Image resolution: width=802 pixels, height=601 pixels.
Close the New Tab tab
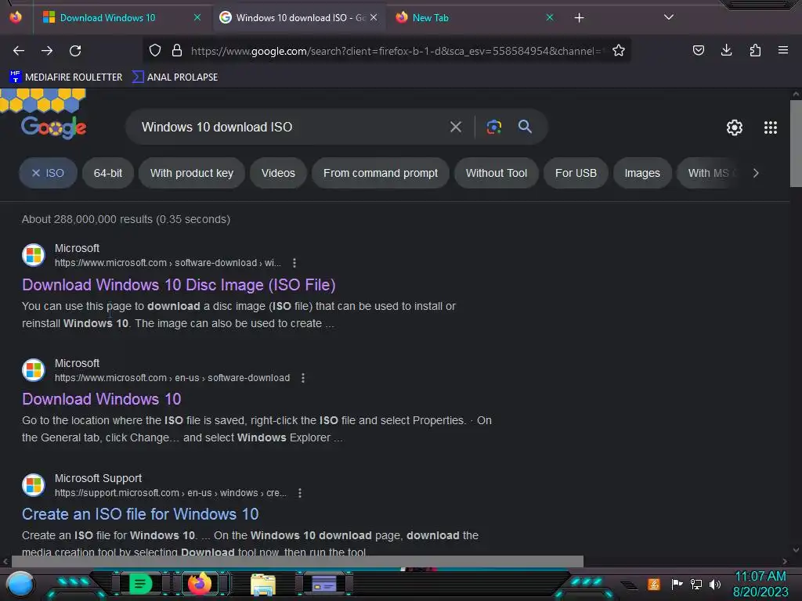(550, 17)
